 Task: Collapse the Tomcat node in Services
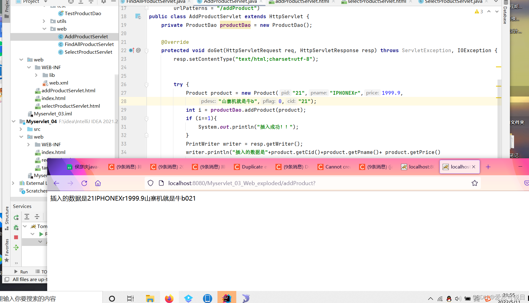(25, 226)
